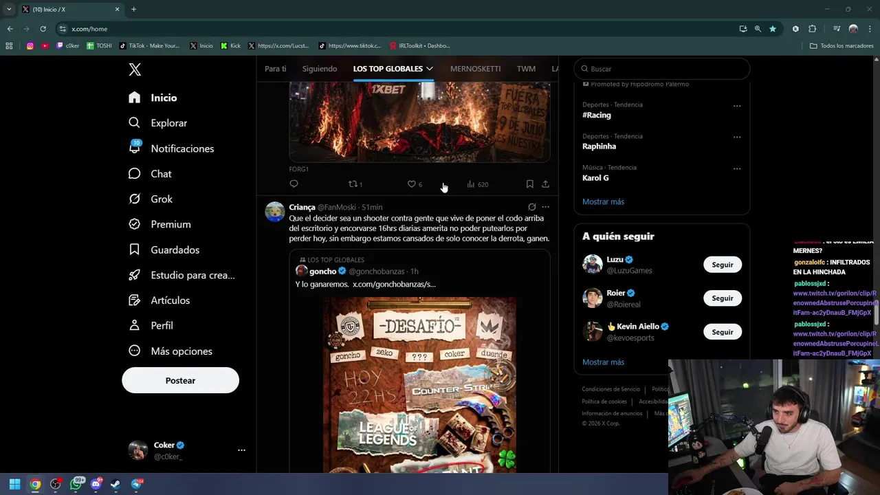Switch to MERNOSKETTI tab

point(475,69)
